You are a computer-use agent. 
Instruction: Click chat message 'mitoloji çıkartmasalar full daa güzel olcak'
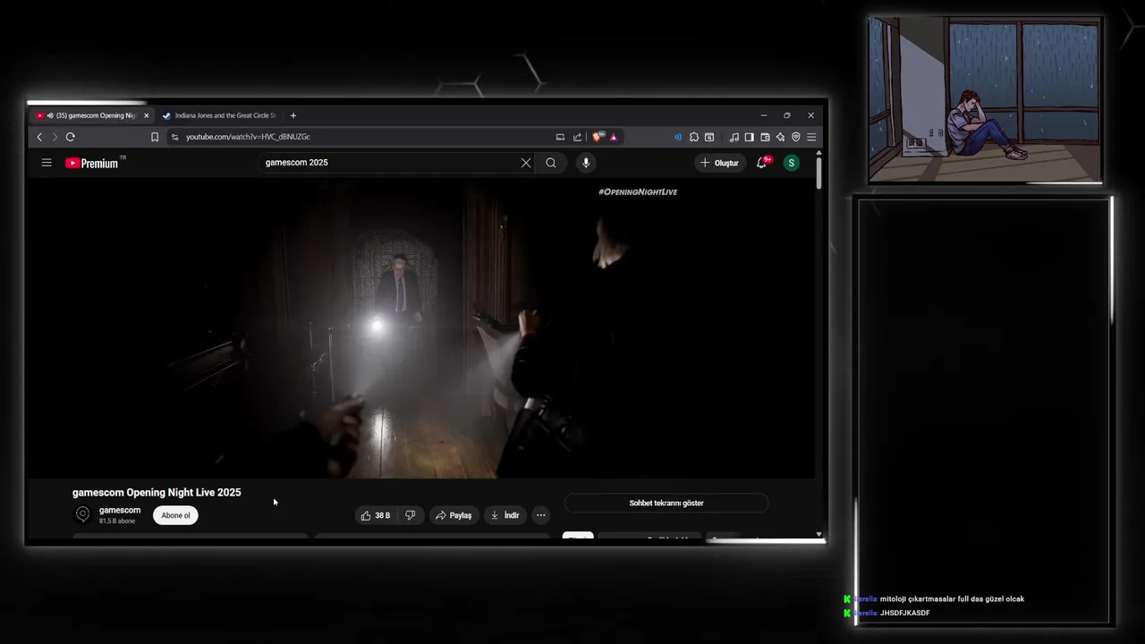[x=952, y=599]
